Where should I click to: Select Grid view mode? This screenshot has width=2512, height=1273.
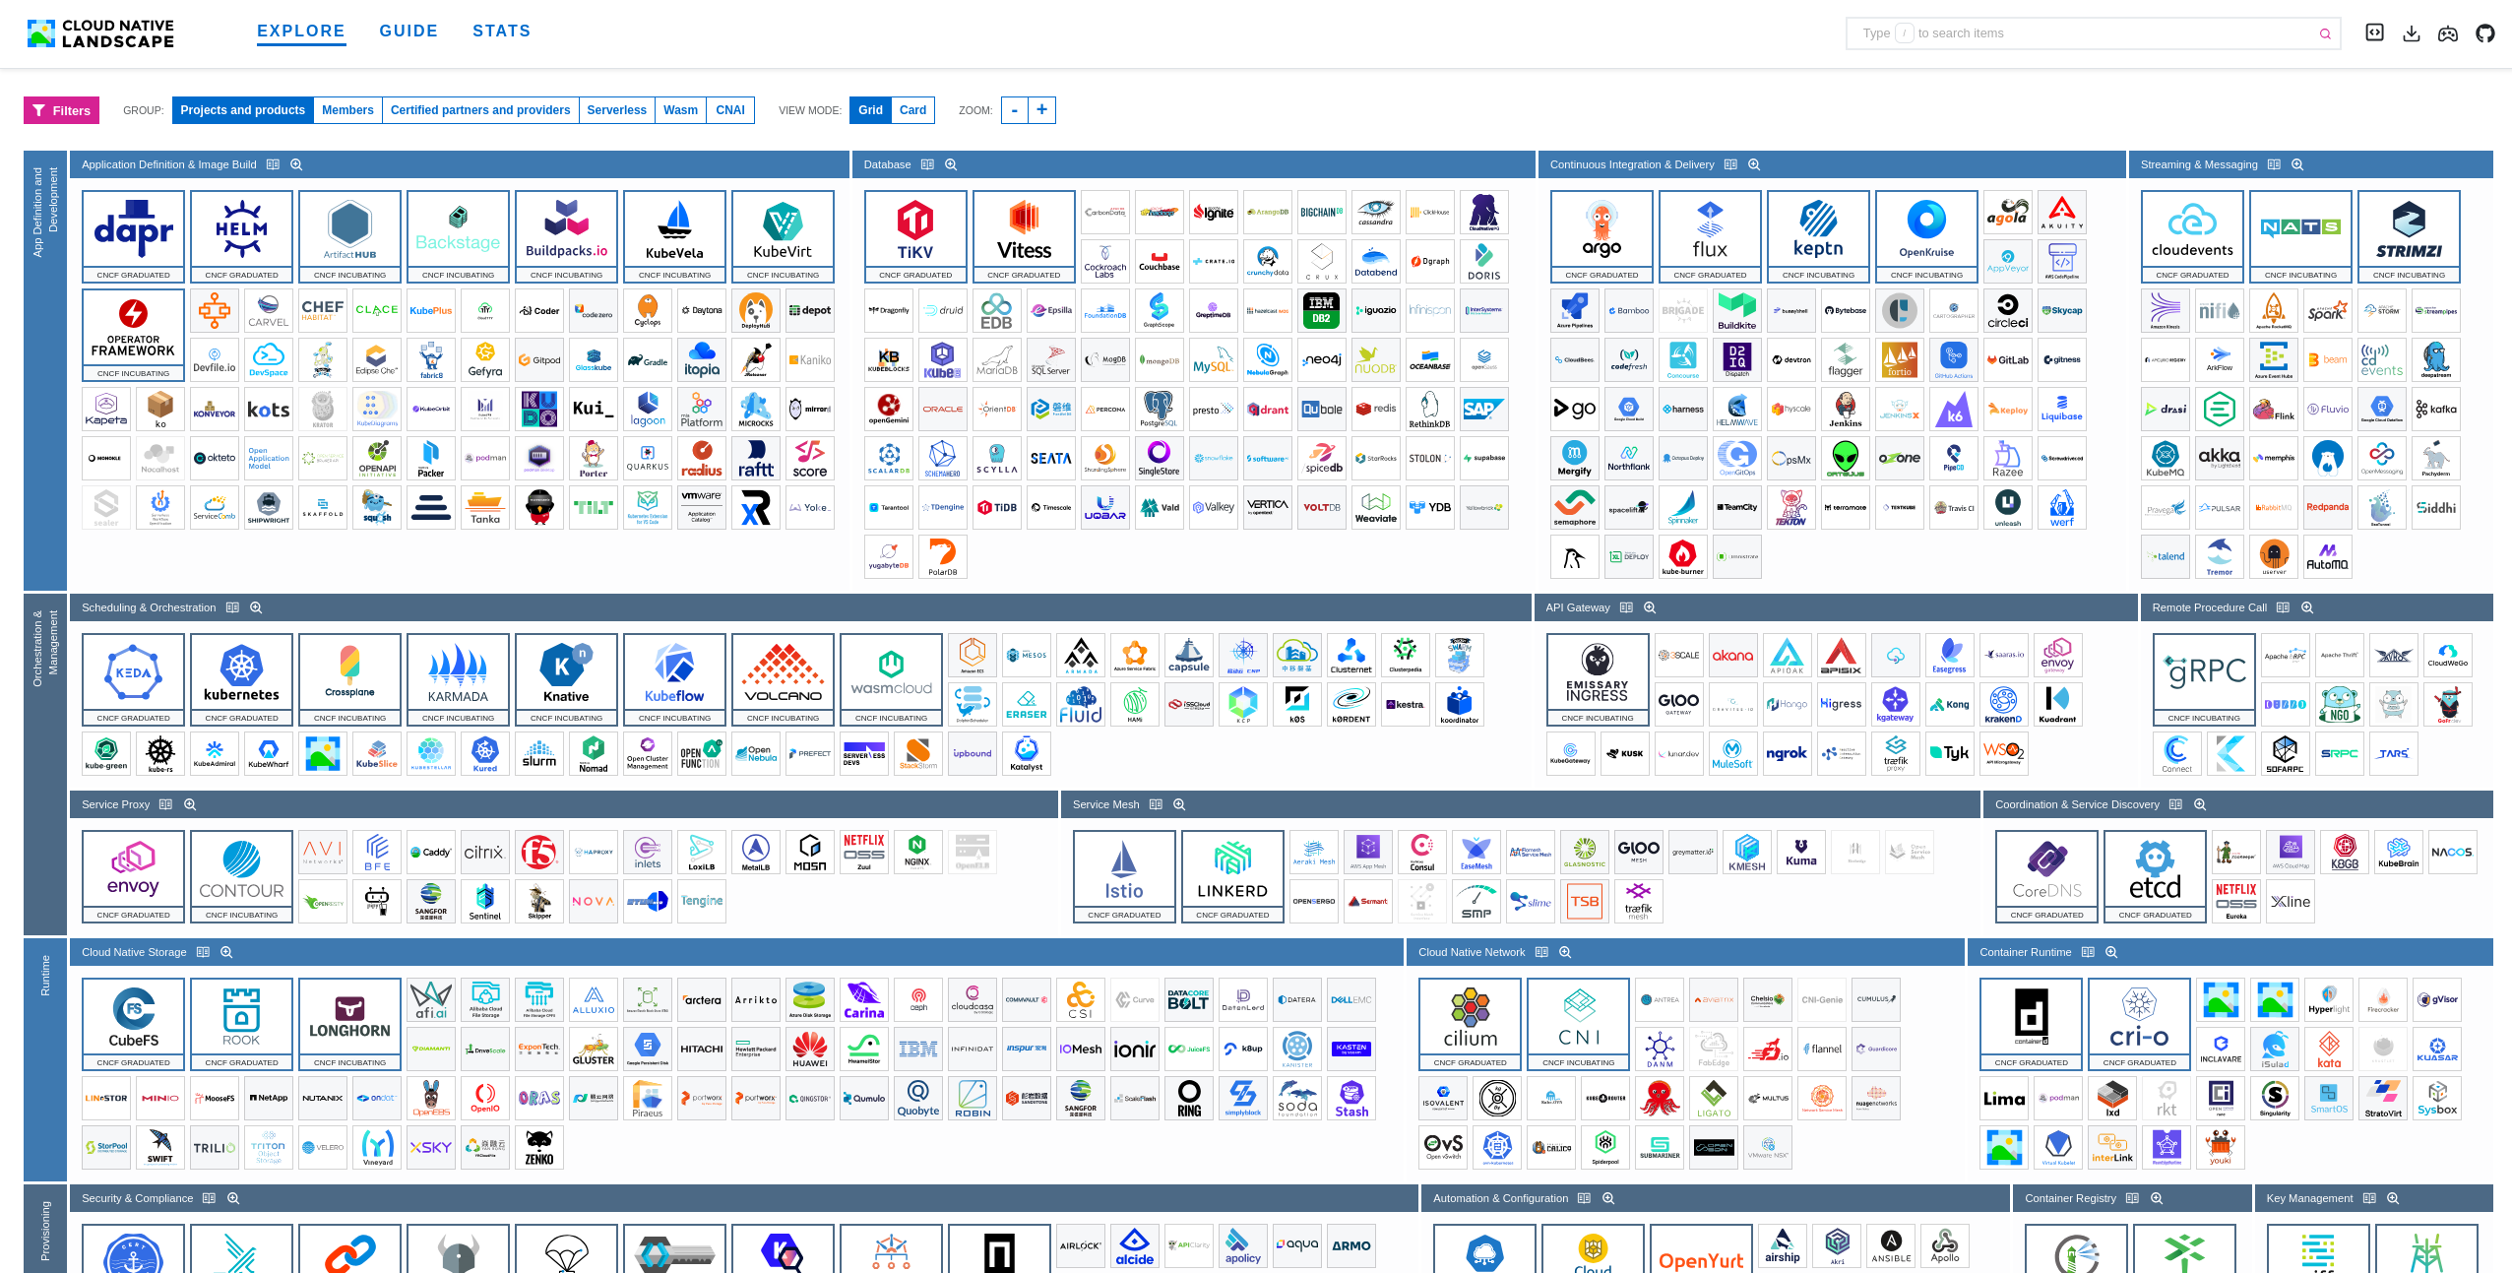870,110
